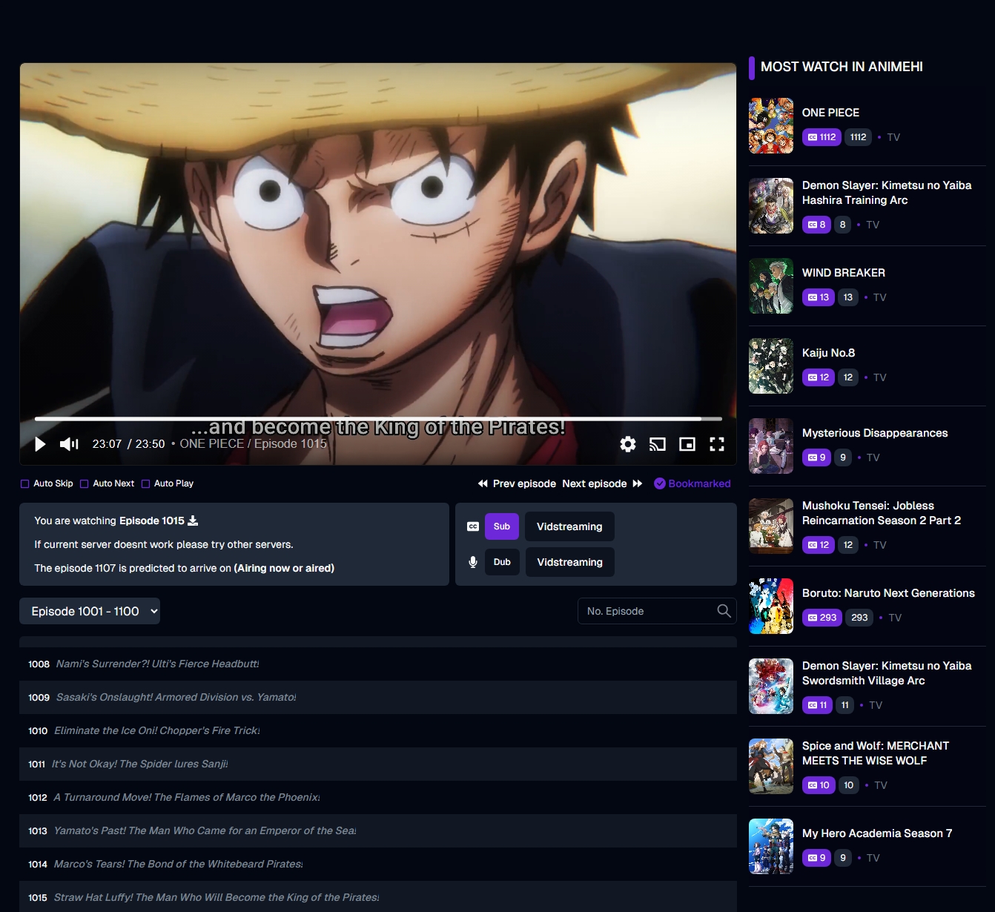The image size is (995, 912).
Task: Select the Sub language option
Action: point(502,526)
